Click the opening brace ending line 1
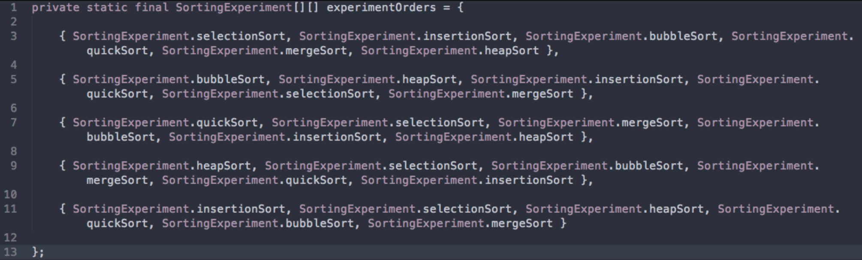This screenshot has height=260, width=862. pyautogui.click(x=461, y=7)
